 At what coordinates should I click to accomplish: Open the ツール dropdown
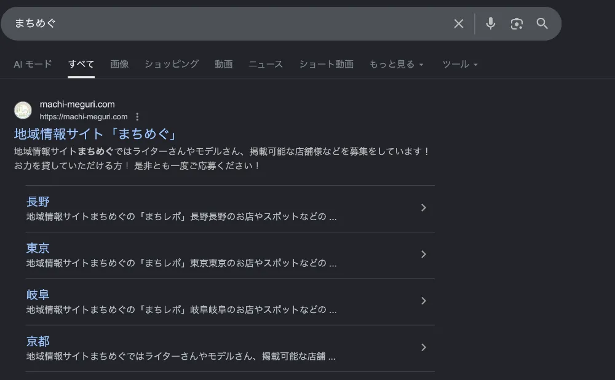point(460,64)
